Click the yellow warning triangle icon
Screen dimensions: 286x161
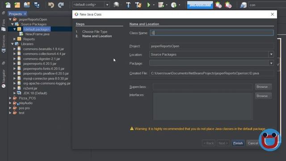click(x=132, y=128)
